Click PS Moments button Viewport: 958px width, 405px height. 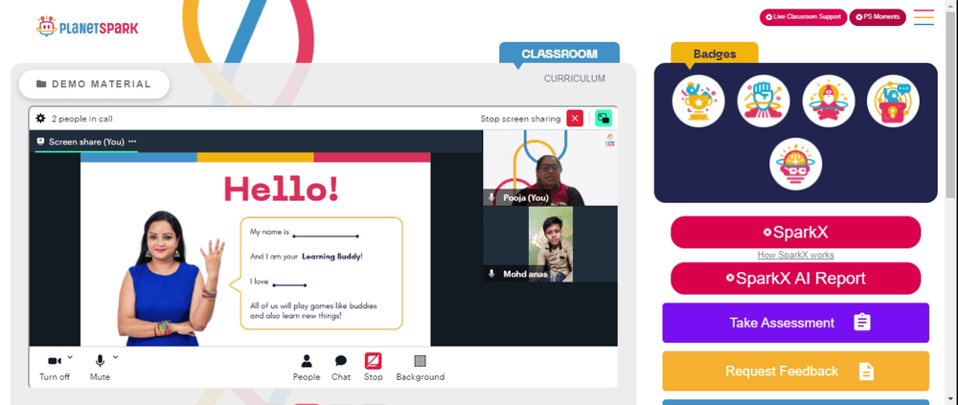point(878,17)
